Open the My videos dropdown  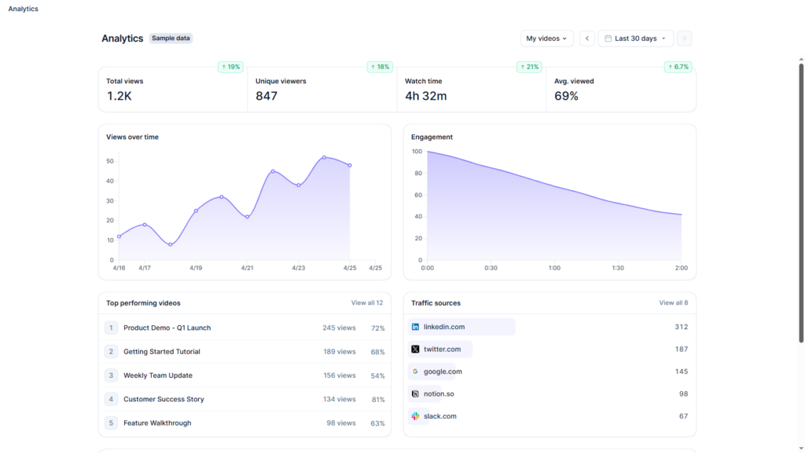coord(546,38)
